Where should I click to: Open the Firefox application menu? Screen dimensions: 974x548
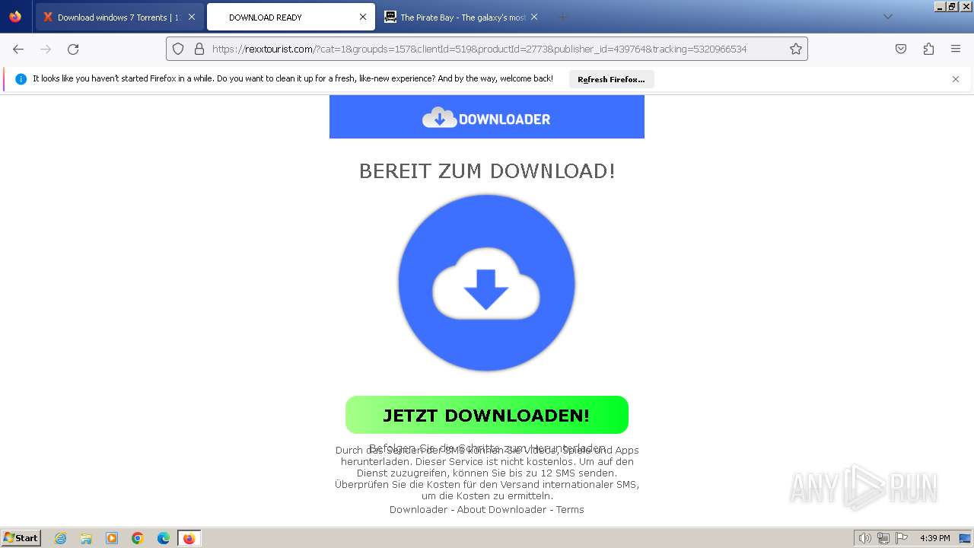pyautogui.click(x=956, y=49)
